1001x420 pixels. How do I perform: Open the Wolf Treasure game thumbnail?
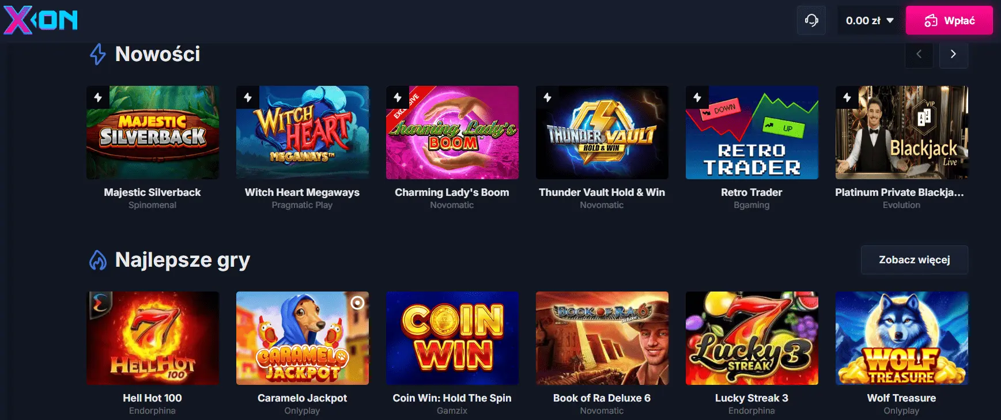[902, 338]
